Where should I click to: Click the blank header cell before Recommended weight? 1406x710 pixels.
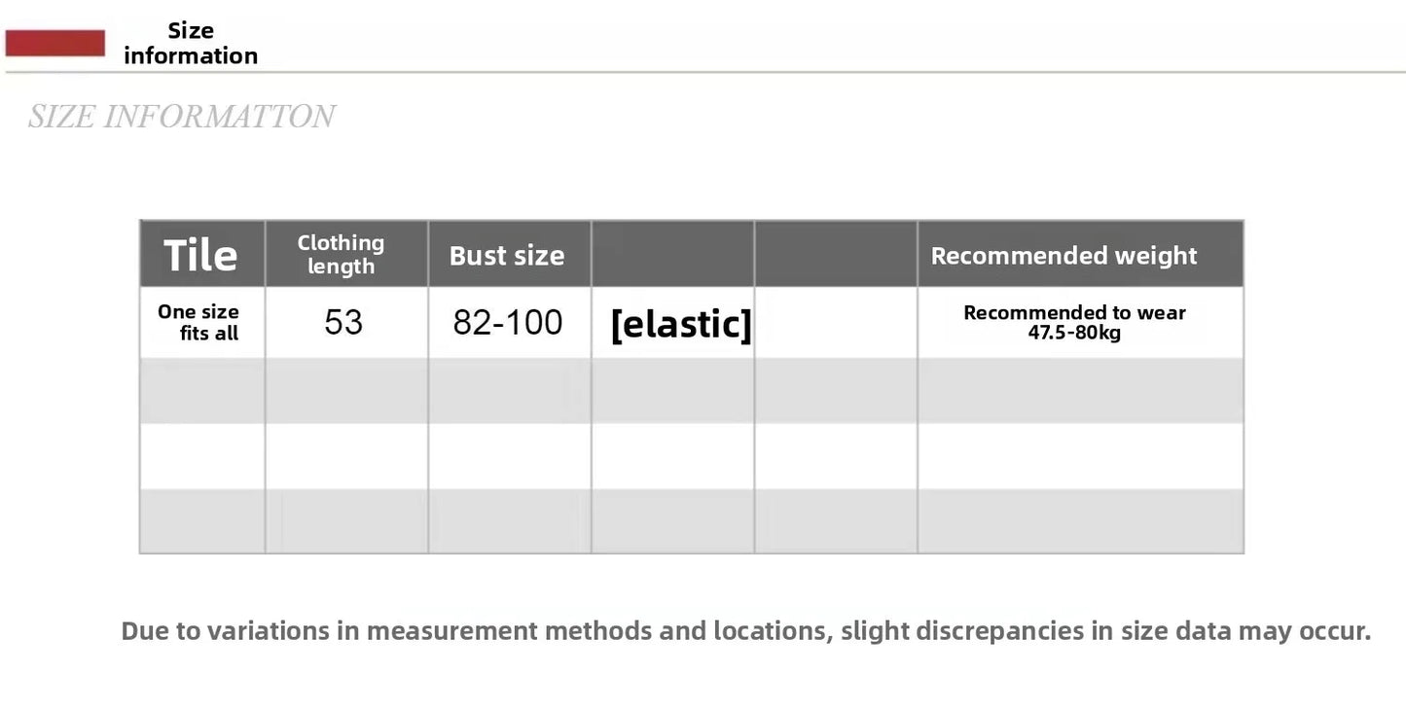[836, 255]
